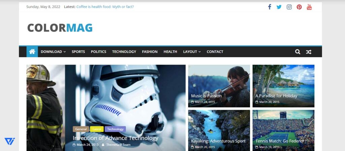Click calendar icon on Tennis Match card

tap(256, 147)
